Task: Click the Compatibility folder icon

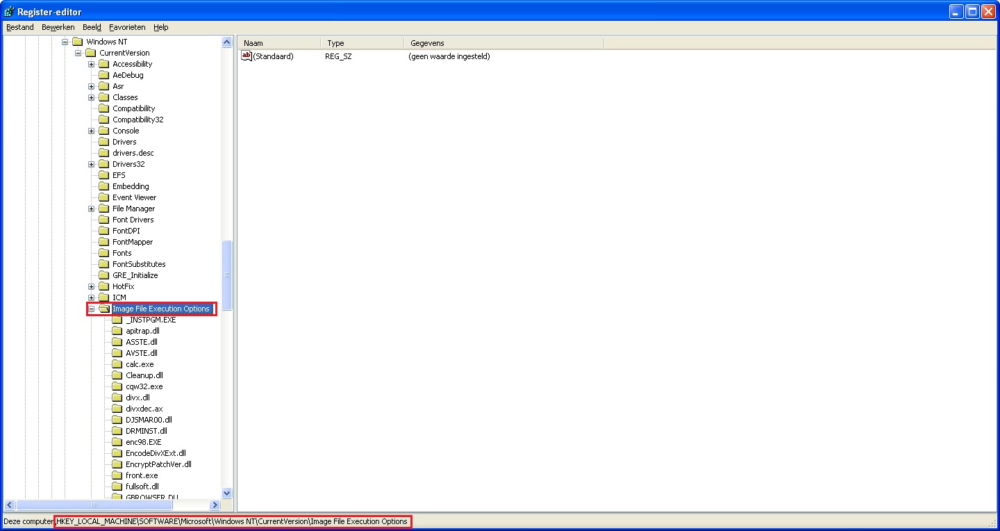Action: 104,108
